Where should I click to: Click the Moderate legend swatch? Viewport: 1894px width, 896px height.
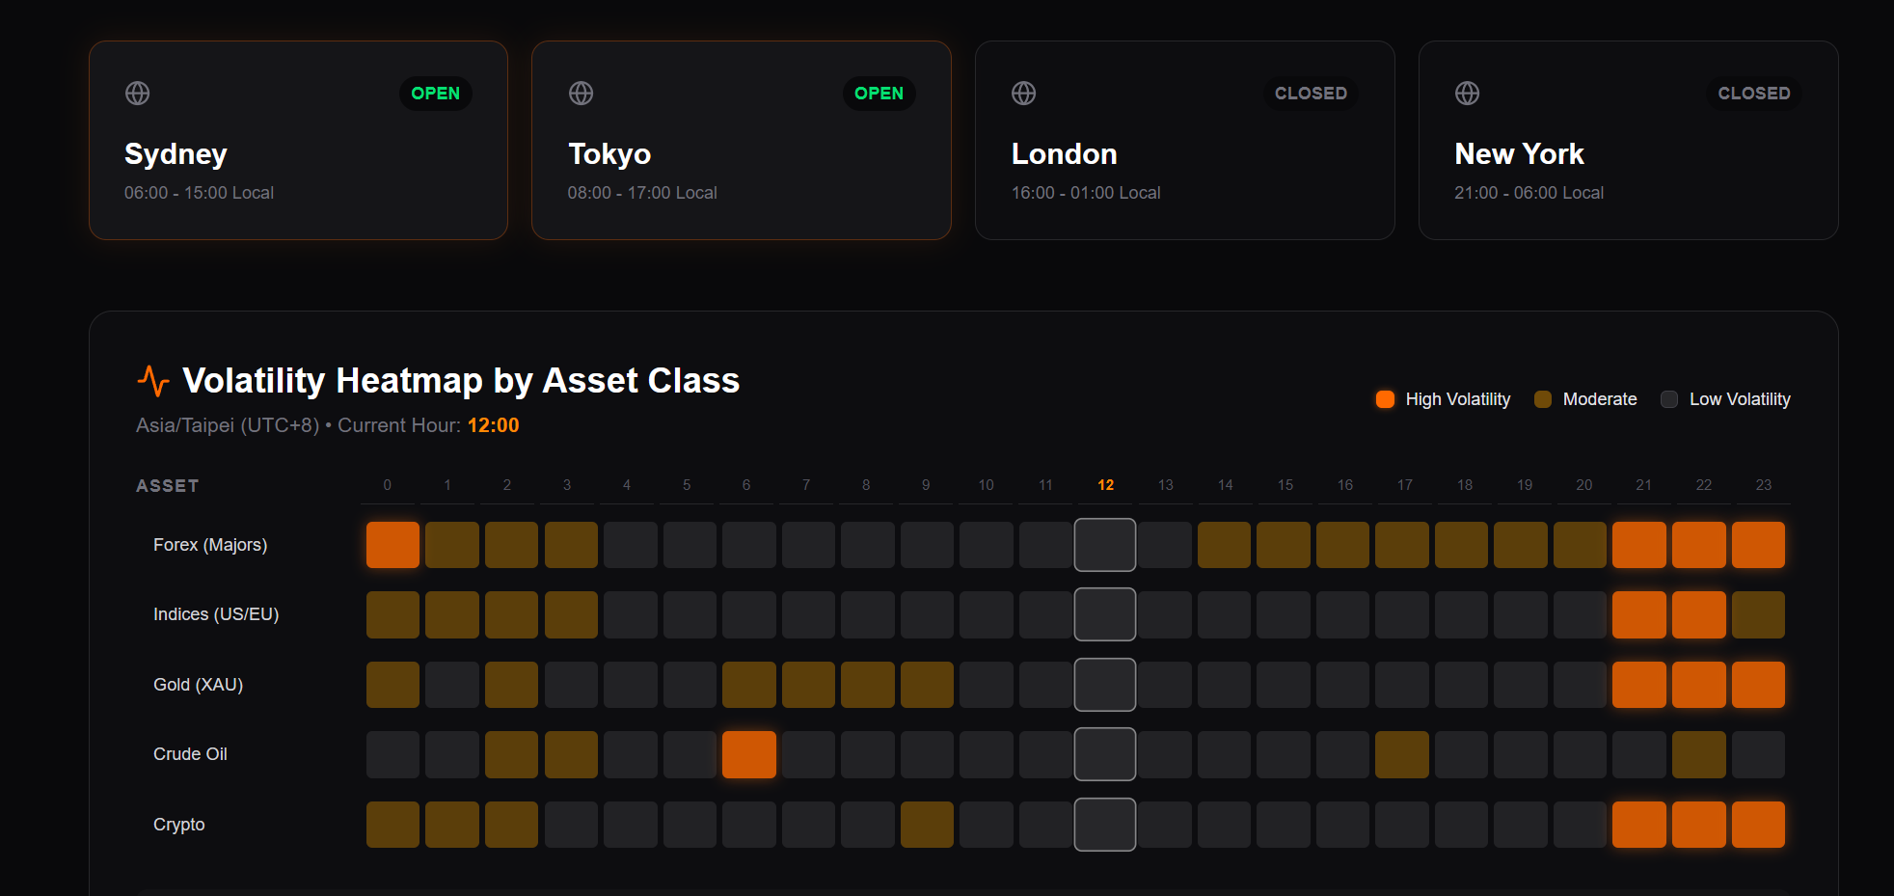click(1543, 399)
